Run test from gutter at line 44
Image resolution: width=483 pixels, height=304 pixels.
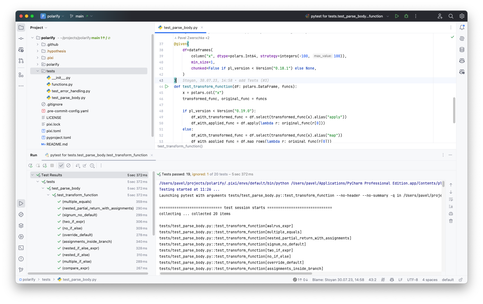click(x=167, y=86)
